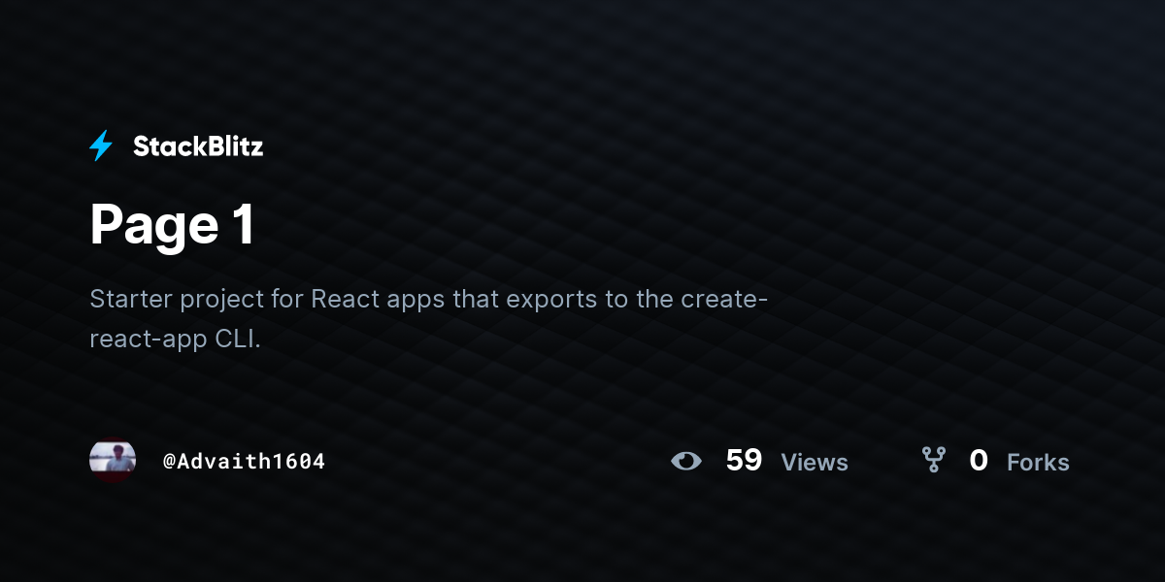Click the word "exports" in the description
Viewport: 1165px width, 582px height.
click(550, 300)
